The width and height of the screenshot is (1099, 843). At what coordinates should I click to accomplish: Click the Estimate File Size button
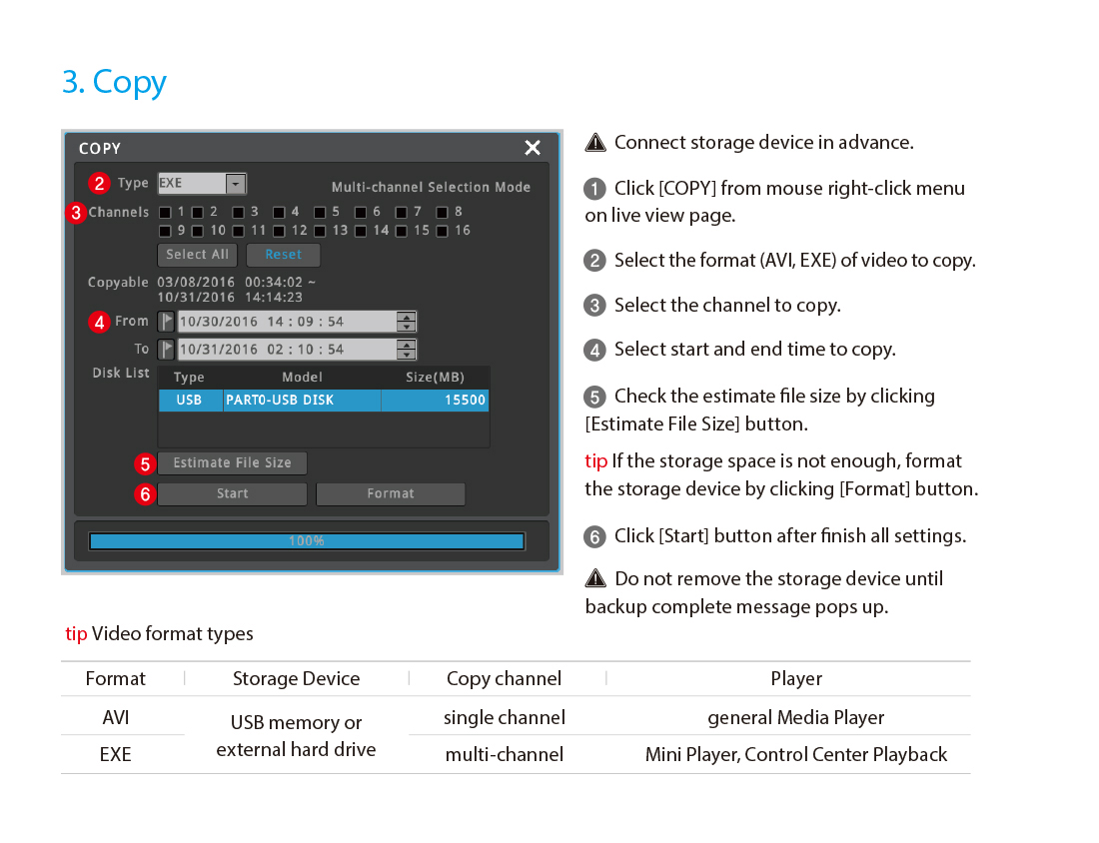click(x=232, y=463)
